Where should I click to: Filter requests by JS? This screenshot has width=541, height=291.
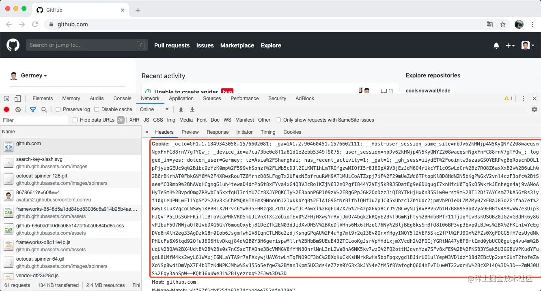pyautogui.click(x=146, y=120)
